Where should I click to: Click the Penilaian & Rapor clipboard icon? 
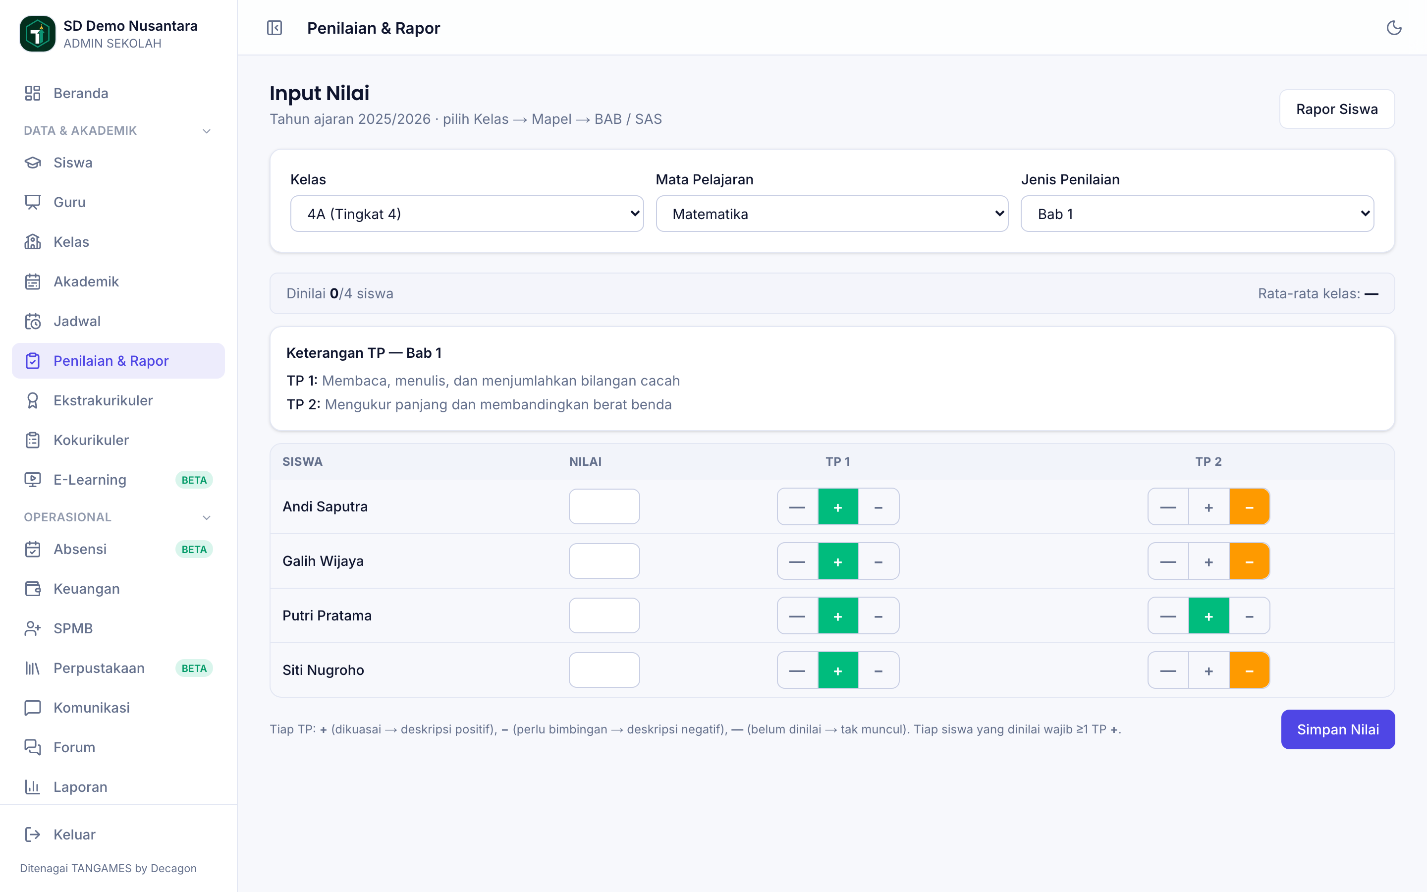pos(32,360)
